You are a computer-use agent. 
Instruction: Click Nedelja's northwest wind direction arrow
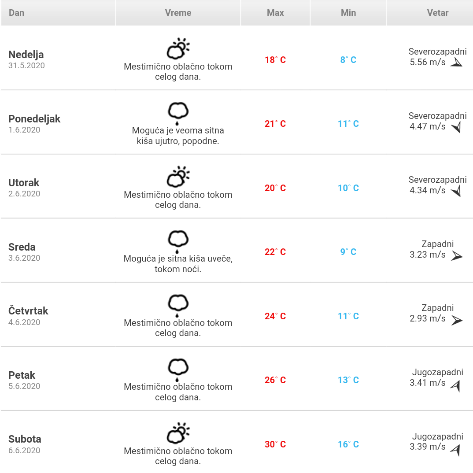pyautogui.click(x=456, y=63)
